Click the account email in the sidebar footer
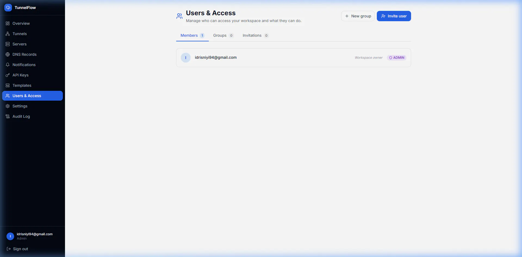Image resolution: width=522 pixels, height=257 pixels. pos(35,234)
